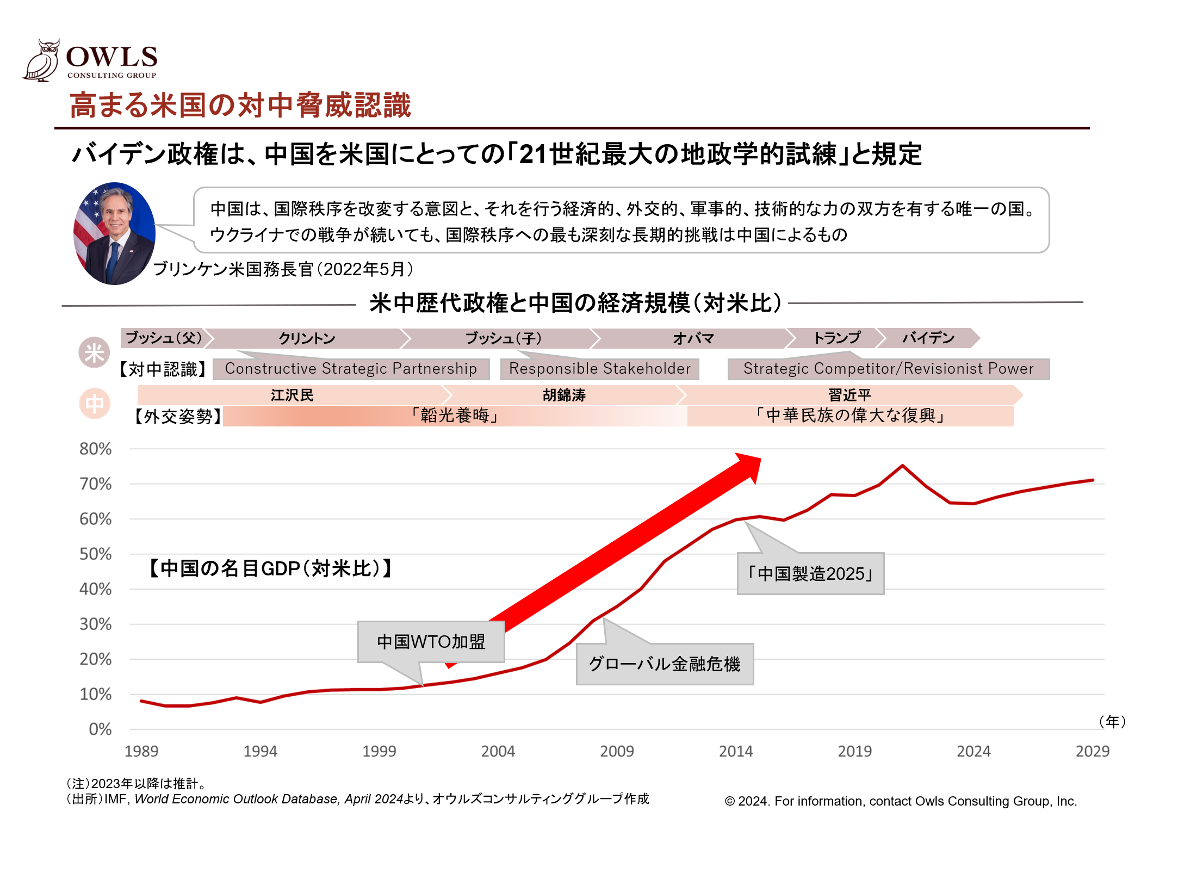
Task: Click the © 2024 copyright notice
Action: 901,801
